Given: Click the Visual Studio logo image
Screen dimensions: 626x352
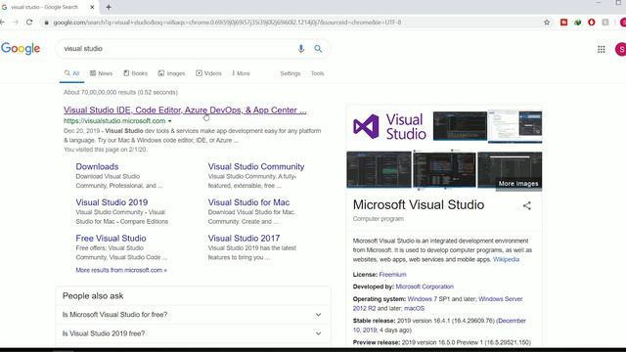Looking at the screenshot, I should tap(389, 126).
